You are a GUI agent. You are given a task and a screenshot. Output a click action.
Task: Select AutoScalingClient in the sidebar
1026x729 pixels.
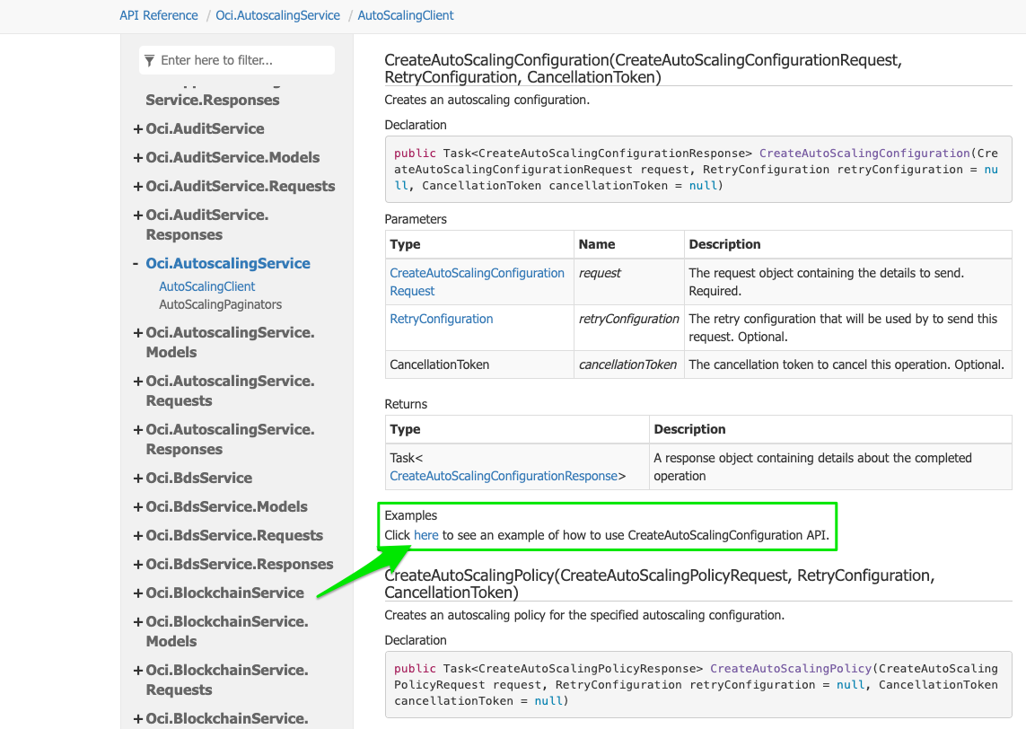point(207,285)
